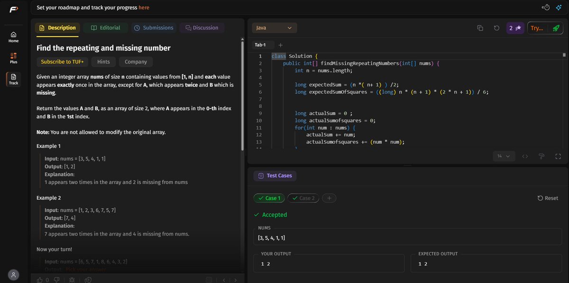The height and width of the screenshot is (283, 569).
Task: Select the Tab-1 code tab
Action: pyautogui.click(x=260, y=45)
